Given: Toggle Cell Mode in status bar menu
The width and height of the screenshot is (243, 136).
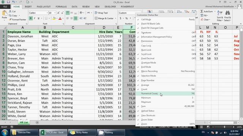Looking at the screenshot, I should coord(165,19).
